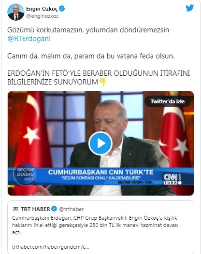
Task: Click the Twitter bird logo
Action: (x=190, y=8)
